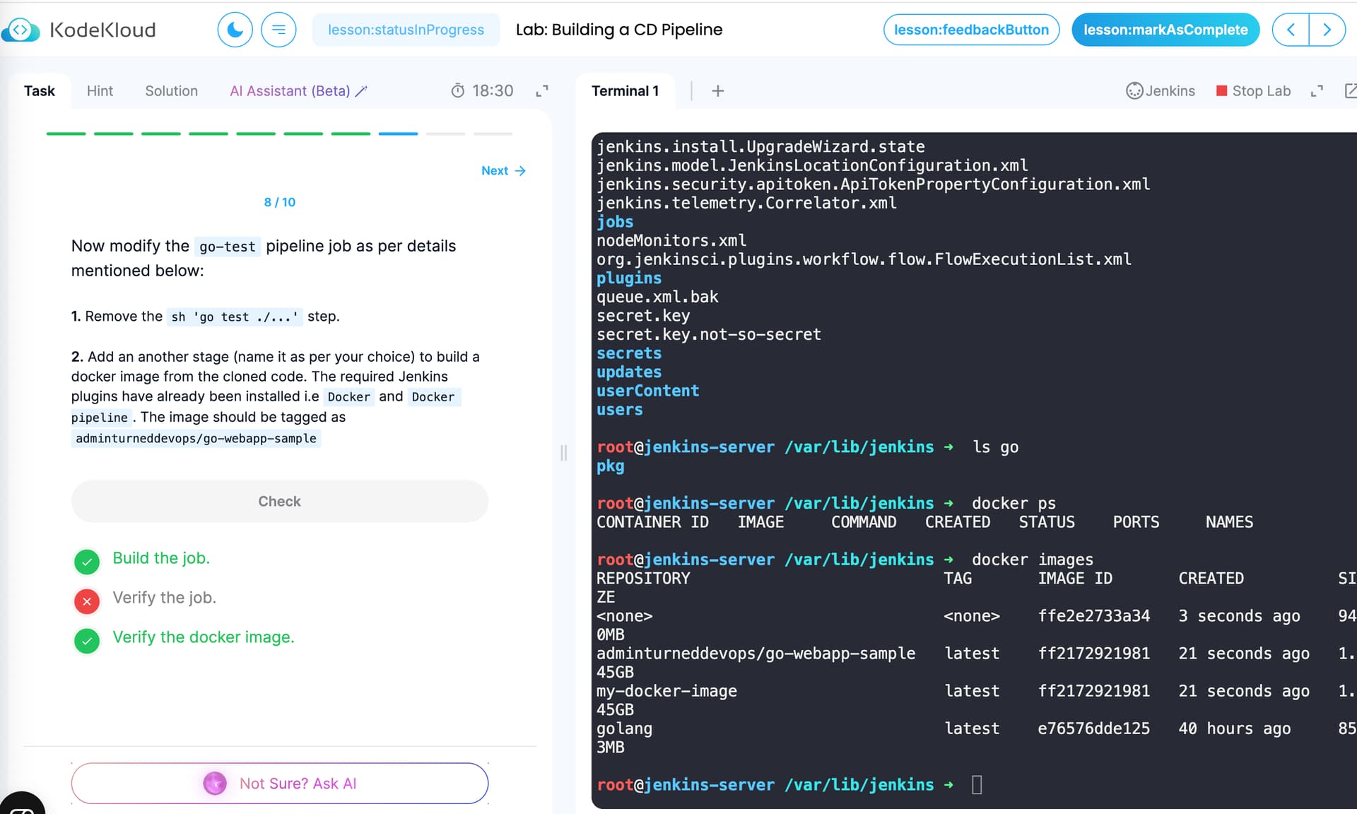
Task: Click 'my-docker-image' in docker images output
Action: point(666,691)
